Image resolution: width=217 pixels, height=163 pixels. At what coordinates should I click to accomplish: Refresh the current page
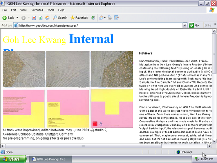[x=40, y=18]
